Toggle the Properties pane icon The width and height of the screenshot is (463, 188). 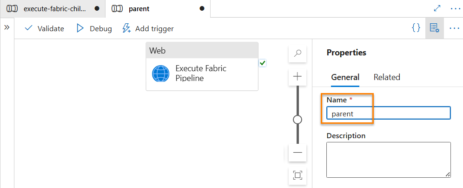coord(434,28)
